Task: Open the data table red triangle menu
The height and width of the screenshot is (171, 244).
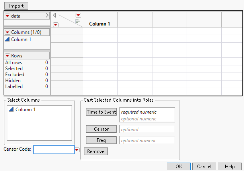Action: click(8, 16)
